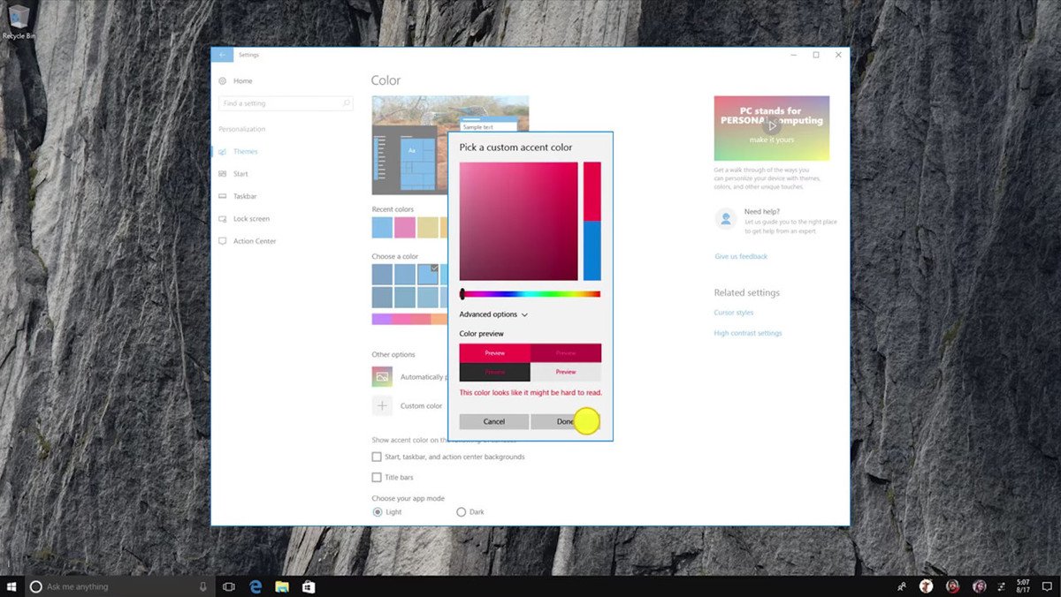Open Task View on the taskbar
Viewport: 1061px width, 597px height.
[x=229, y=586]
